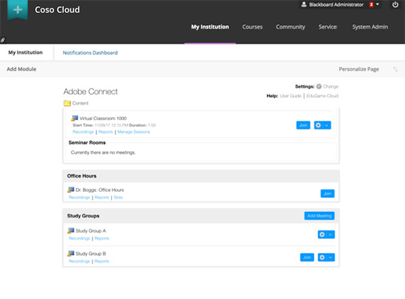Click the Study Group A title

pos(90,231)
